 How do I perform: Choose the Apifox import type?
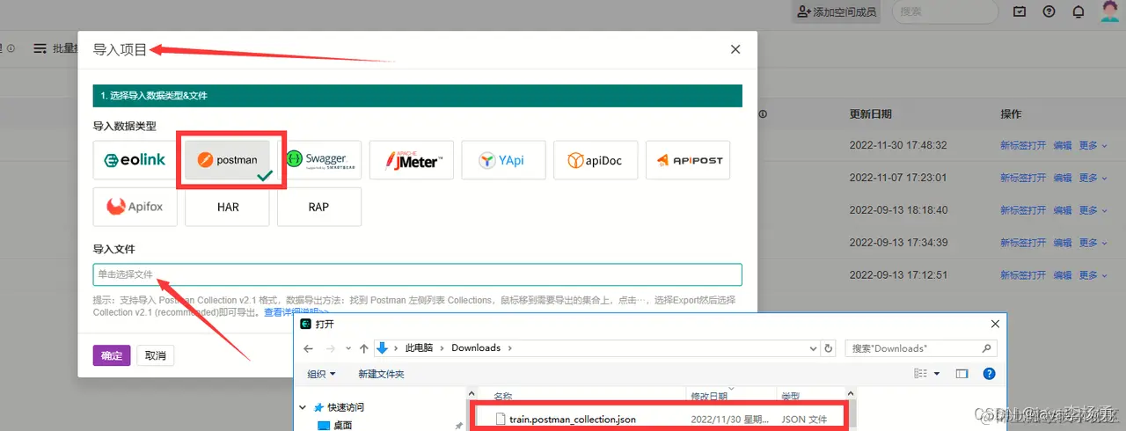(x=135, y=208)
